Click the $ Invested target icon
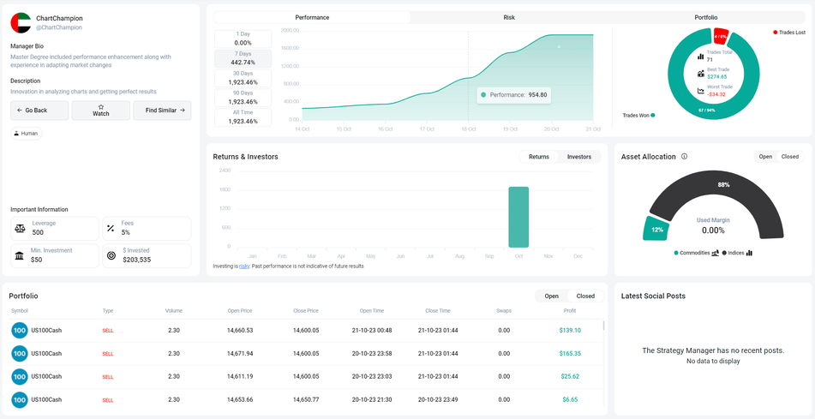This screenshot has width=815, height=419. (111, 255)
